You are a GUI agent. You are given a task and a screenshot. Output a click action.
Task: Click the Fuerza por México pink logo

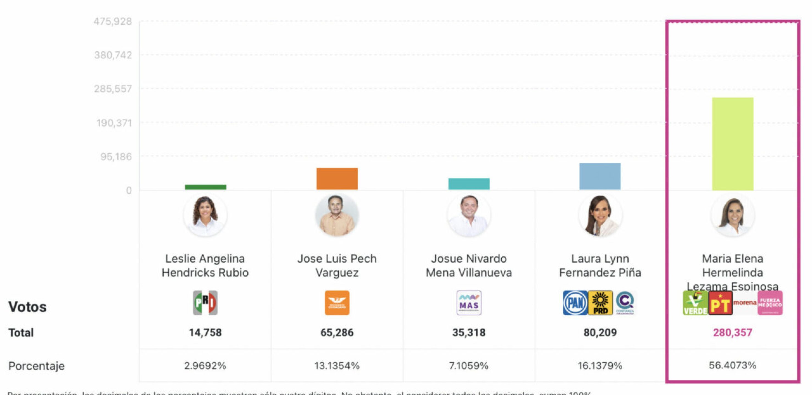click(770, 303)
